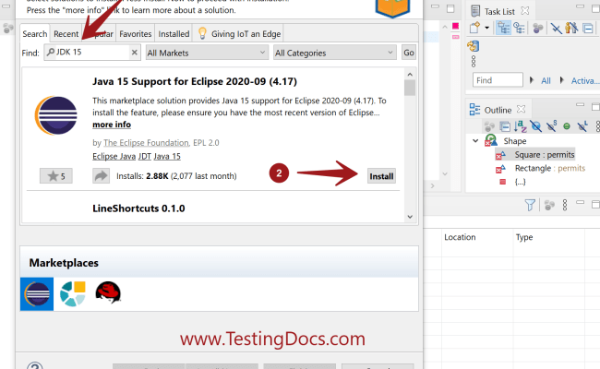This screenshot has width=600, height=369.
Task: Click the Eclipse Java tag link
Action: point(114,157)
